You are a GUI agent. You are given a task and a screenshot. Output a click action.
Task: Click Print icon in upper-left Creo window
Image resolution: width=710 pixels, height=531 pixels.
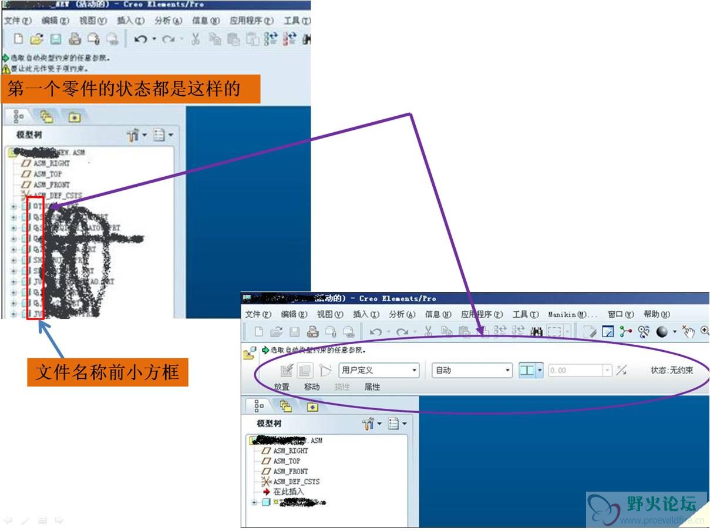(75, 39)
